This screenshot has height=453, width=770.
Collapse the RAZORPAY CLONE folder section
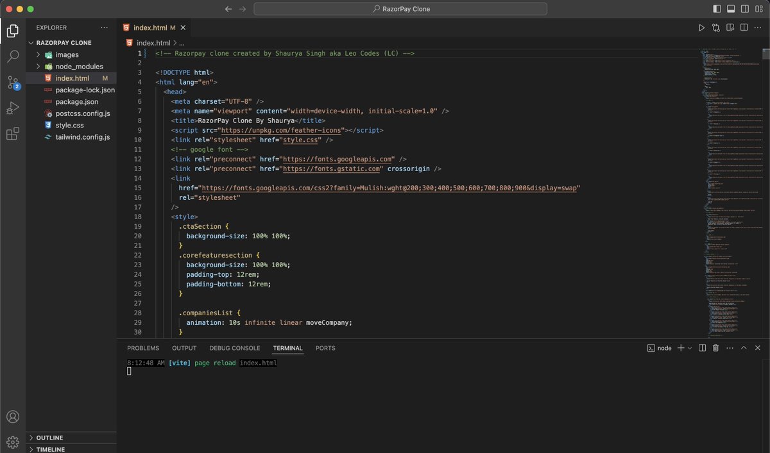tap(71, 43)
